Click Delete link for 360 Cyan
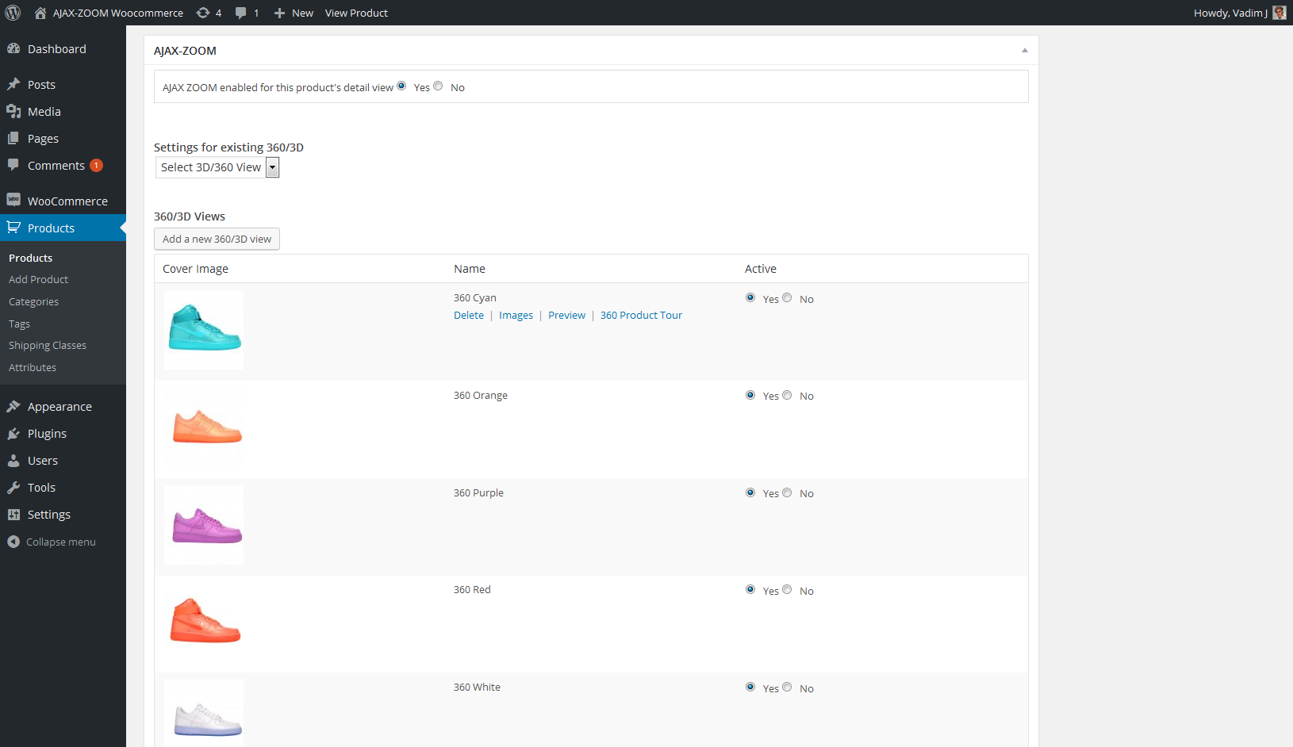This screenshot has width=1293, height=747. (469, 315)
